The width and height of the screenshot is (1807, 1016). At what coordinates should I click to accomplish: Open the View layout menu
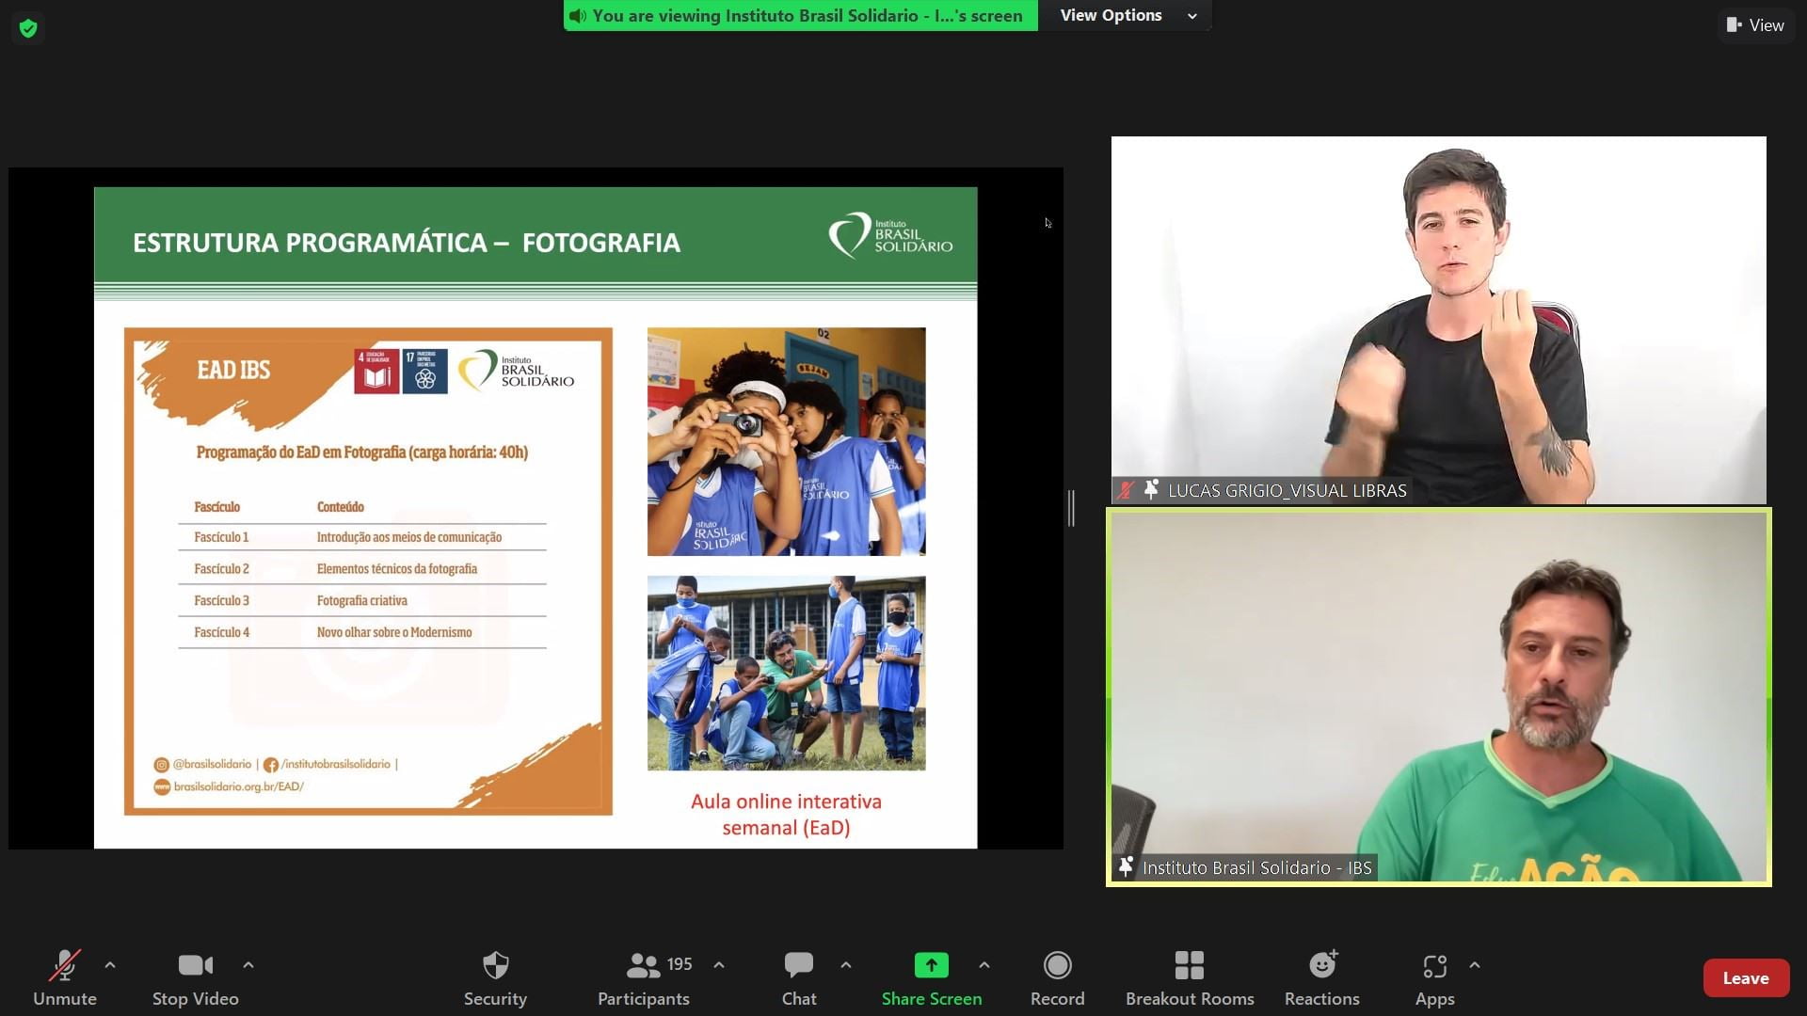pos(1755,25)
